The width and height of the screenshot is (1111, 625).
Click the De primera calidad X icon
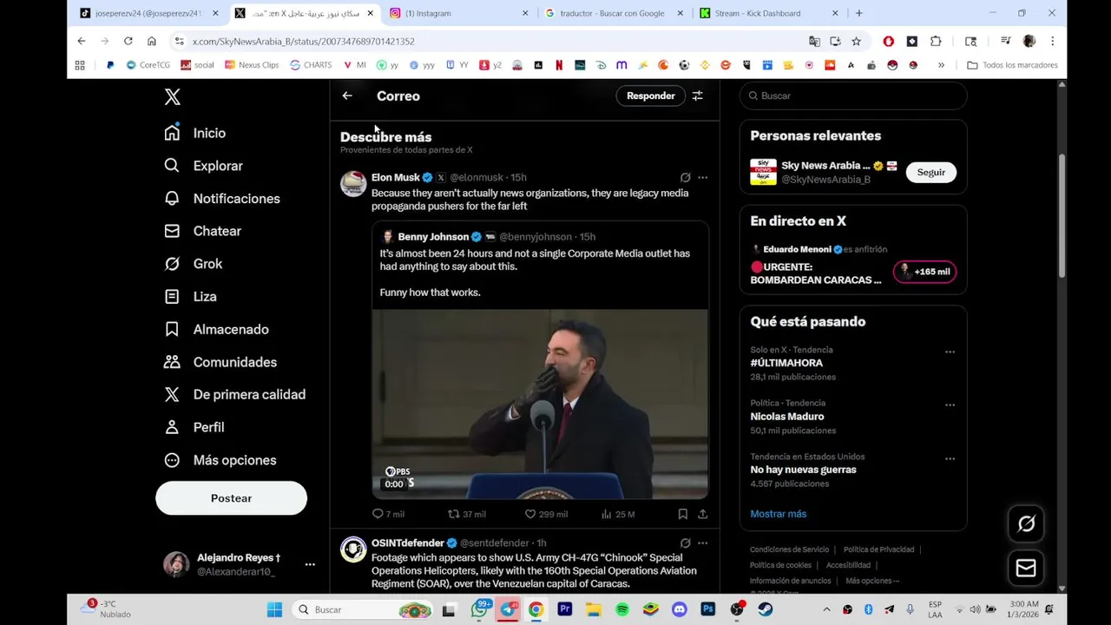tap(172, 394)
